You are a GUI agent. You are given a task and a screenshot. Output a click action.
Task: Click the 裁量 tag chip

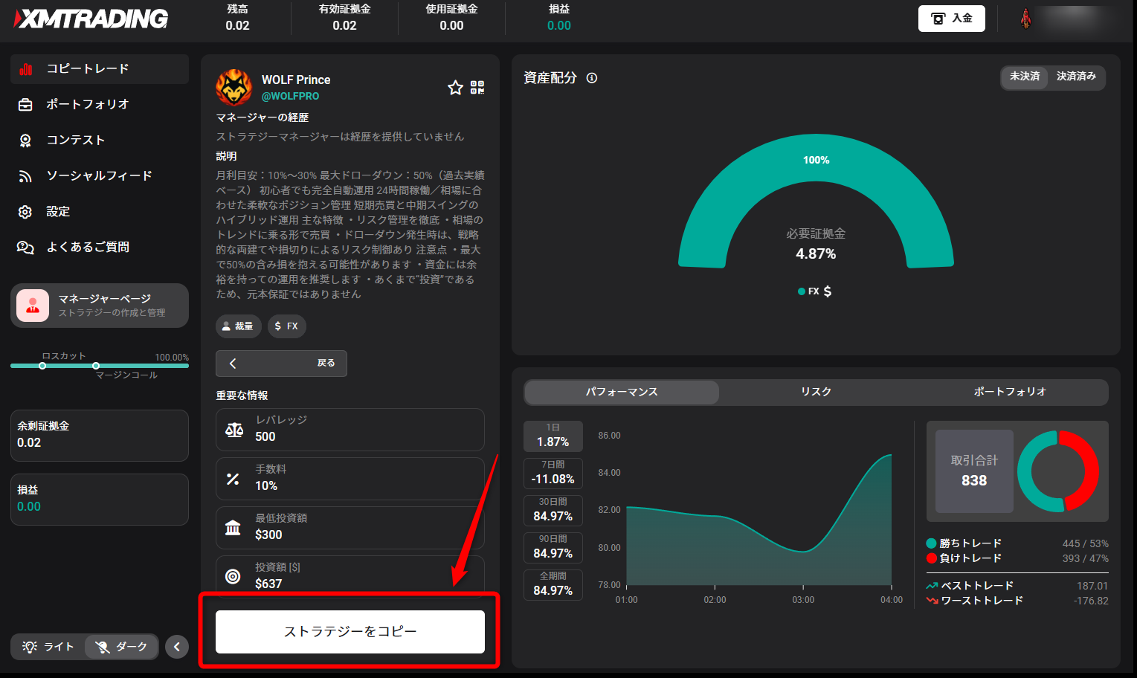point(238,326)
